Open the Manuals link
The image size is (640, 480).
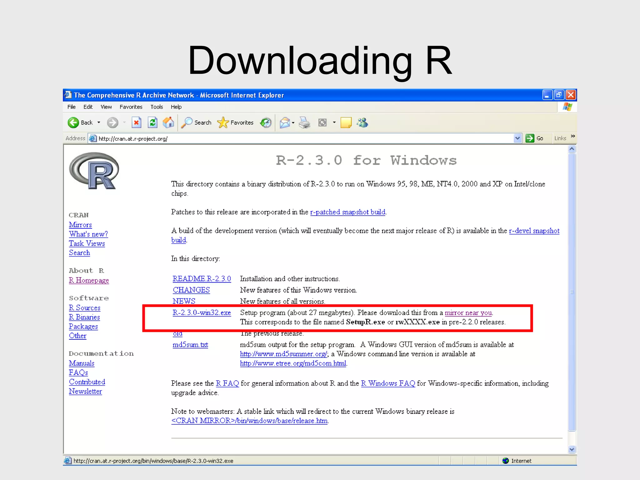[82, 363]
